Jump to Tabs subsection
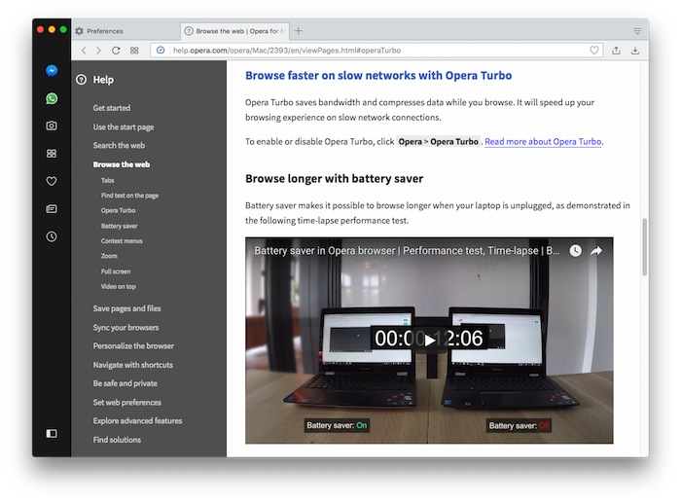Screen dimensions: 681x503 tap(108, 180)
